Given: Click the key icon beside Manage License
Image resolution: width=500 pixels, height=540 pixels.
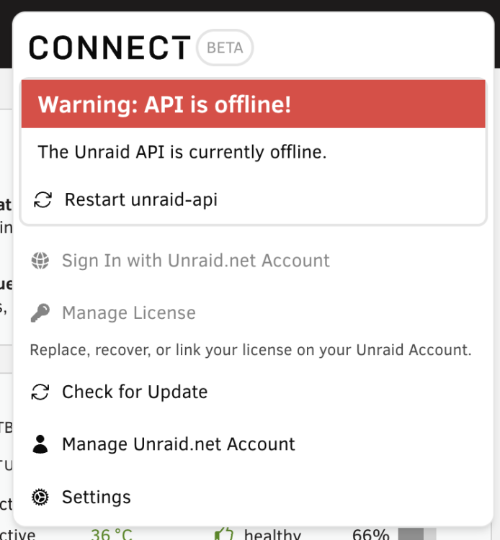Looking at the screenshot, I should coord(40,312).
